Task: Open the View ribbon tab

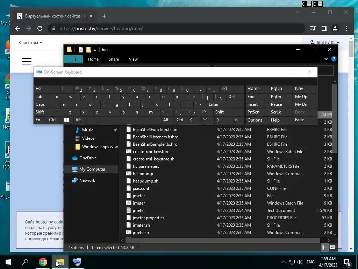Action: click(x=133, y=59)
